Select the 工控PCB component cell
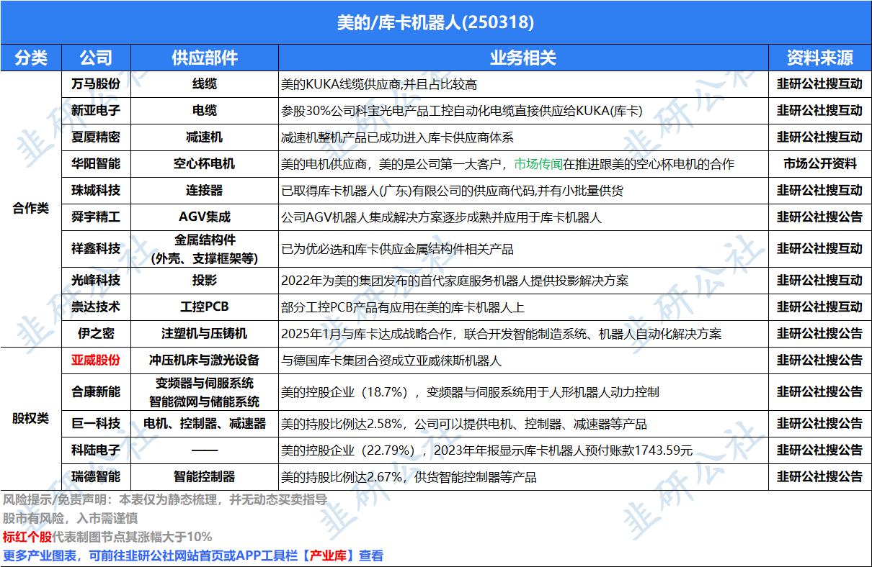Viewport: 872px width, 567px height. click(205, 307)
